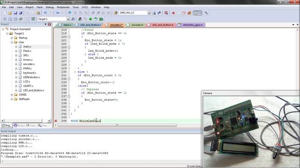Open the File menu
This screenshot has height=168, width=300.
pos(4,7)
